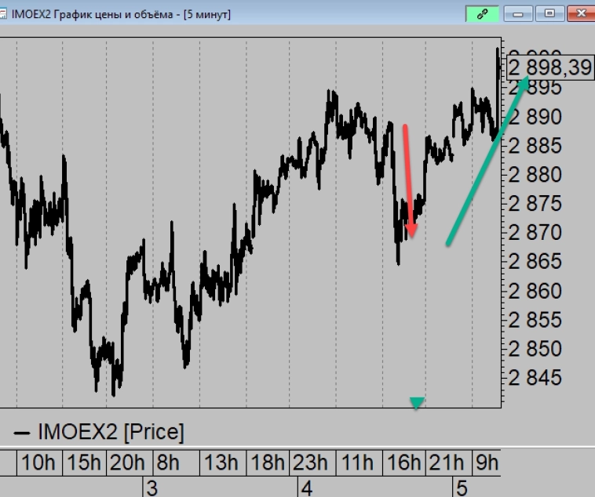Click the 16h time axis label
The height and width of the screenshot is (497, 595).
(403, 463)
